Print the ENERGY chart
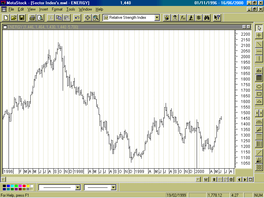 (x=32, y=18)
